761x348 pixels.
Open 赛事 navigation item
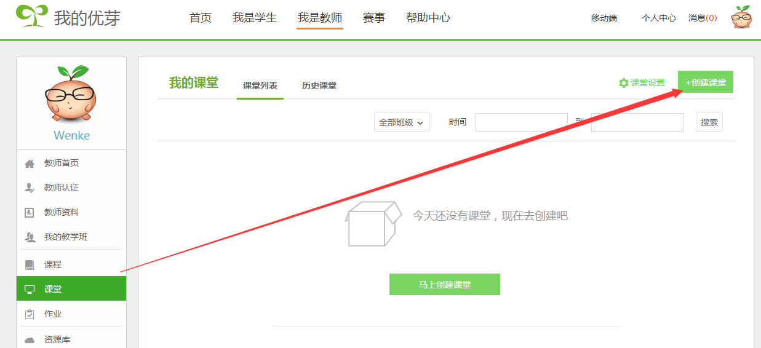click(374, 18)
